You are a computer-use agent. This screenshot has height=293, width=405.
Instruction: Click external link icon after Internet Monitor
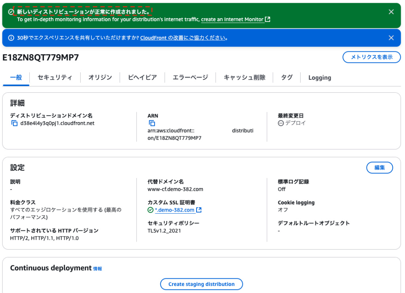point(268,19)
